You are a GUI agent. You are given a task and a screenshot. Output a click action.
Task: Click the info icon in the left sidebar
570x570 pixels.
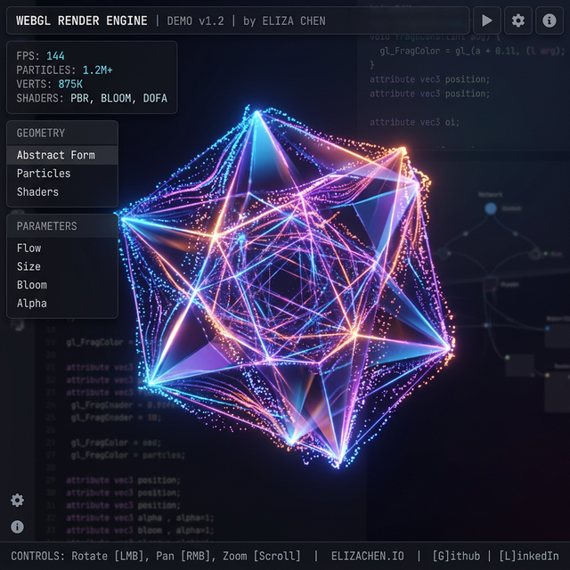pos(17,526)
